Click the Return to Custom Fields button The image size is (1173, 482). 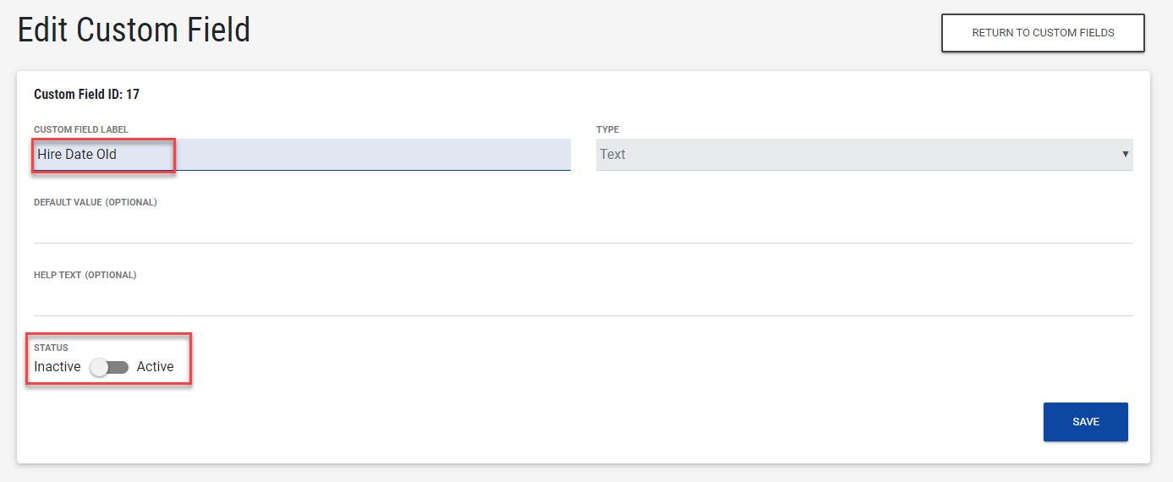pyautogui.click(x=1043, y=33)
